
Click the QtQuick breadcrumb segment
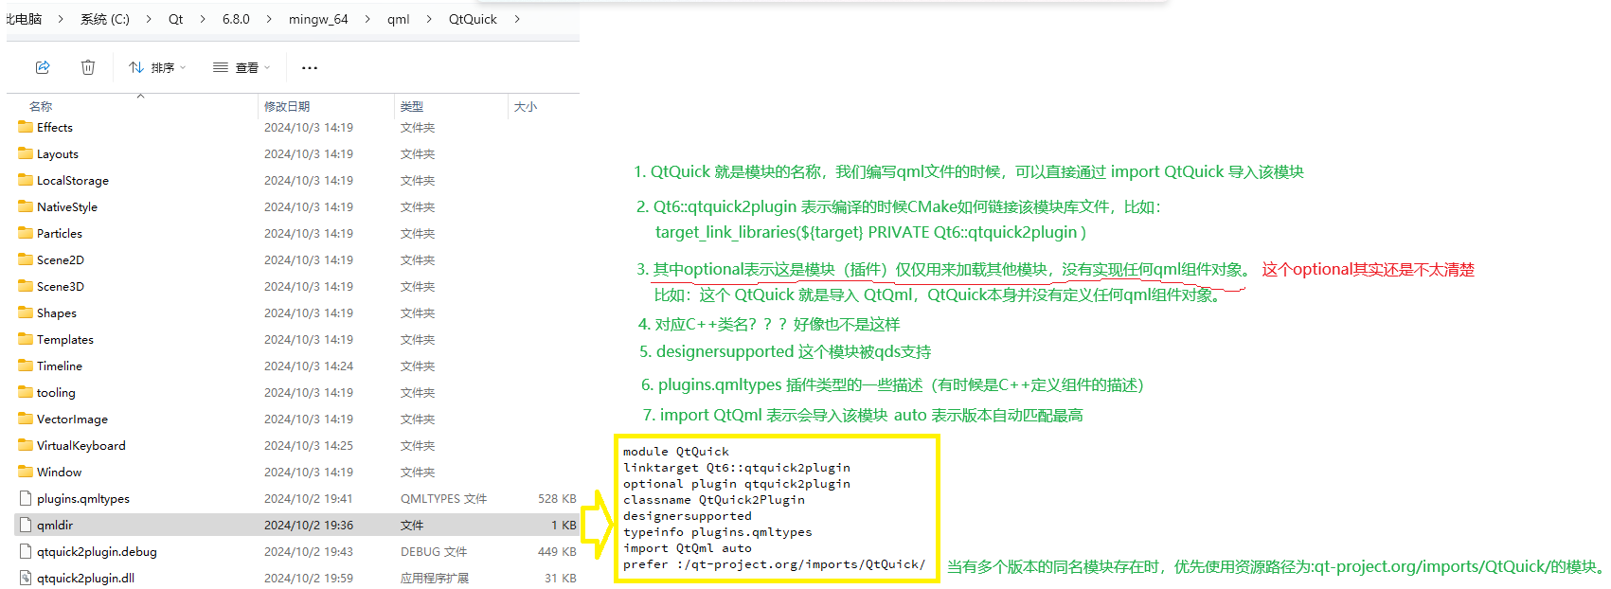click(x=473, y=19)
